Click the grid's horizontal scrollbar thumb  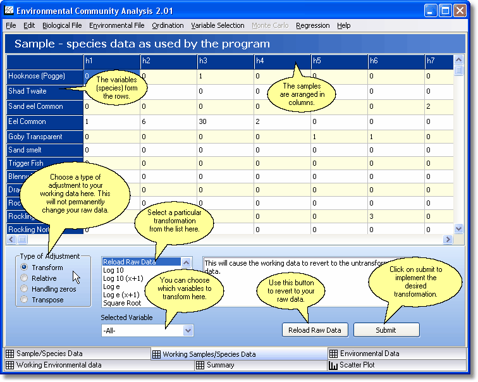pos(22,240)
